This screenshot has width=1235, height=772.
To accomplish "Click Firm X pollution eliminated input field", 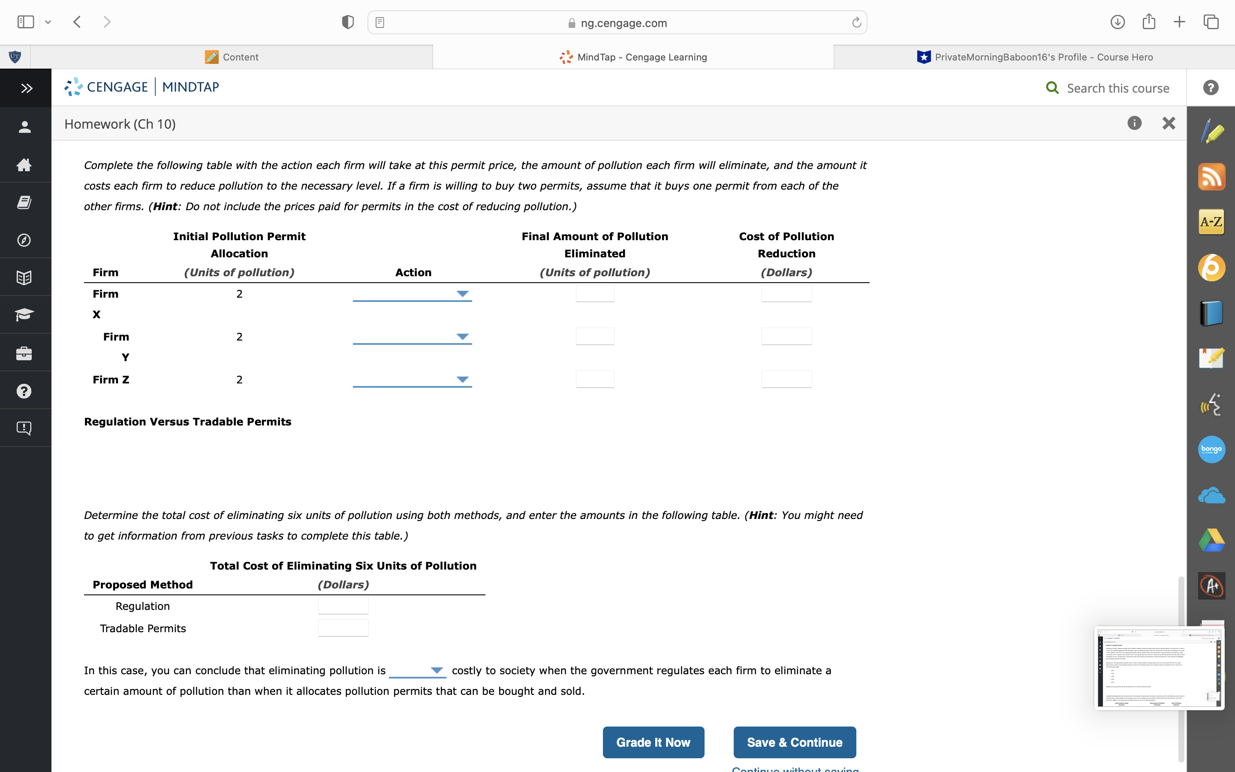I will coord(594,294).
